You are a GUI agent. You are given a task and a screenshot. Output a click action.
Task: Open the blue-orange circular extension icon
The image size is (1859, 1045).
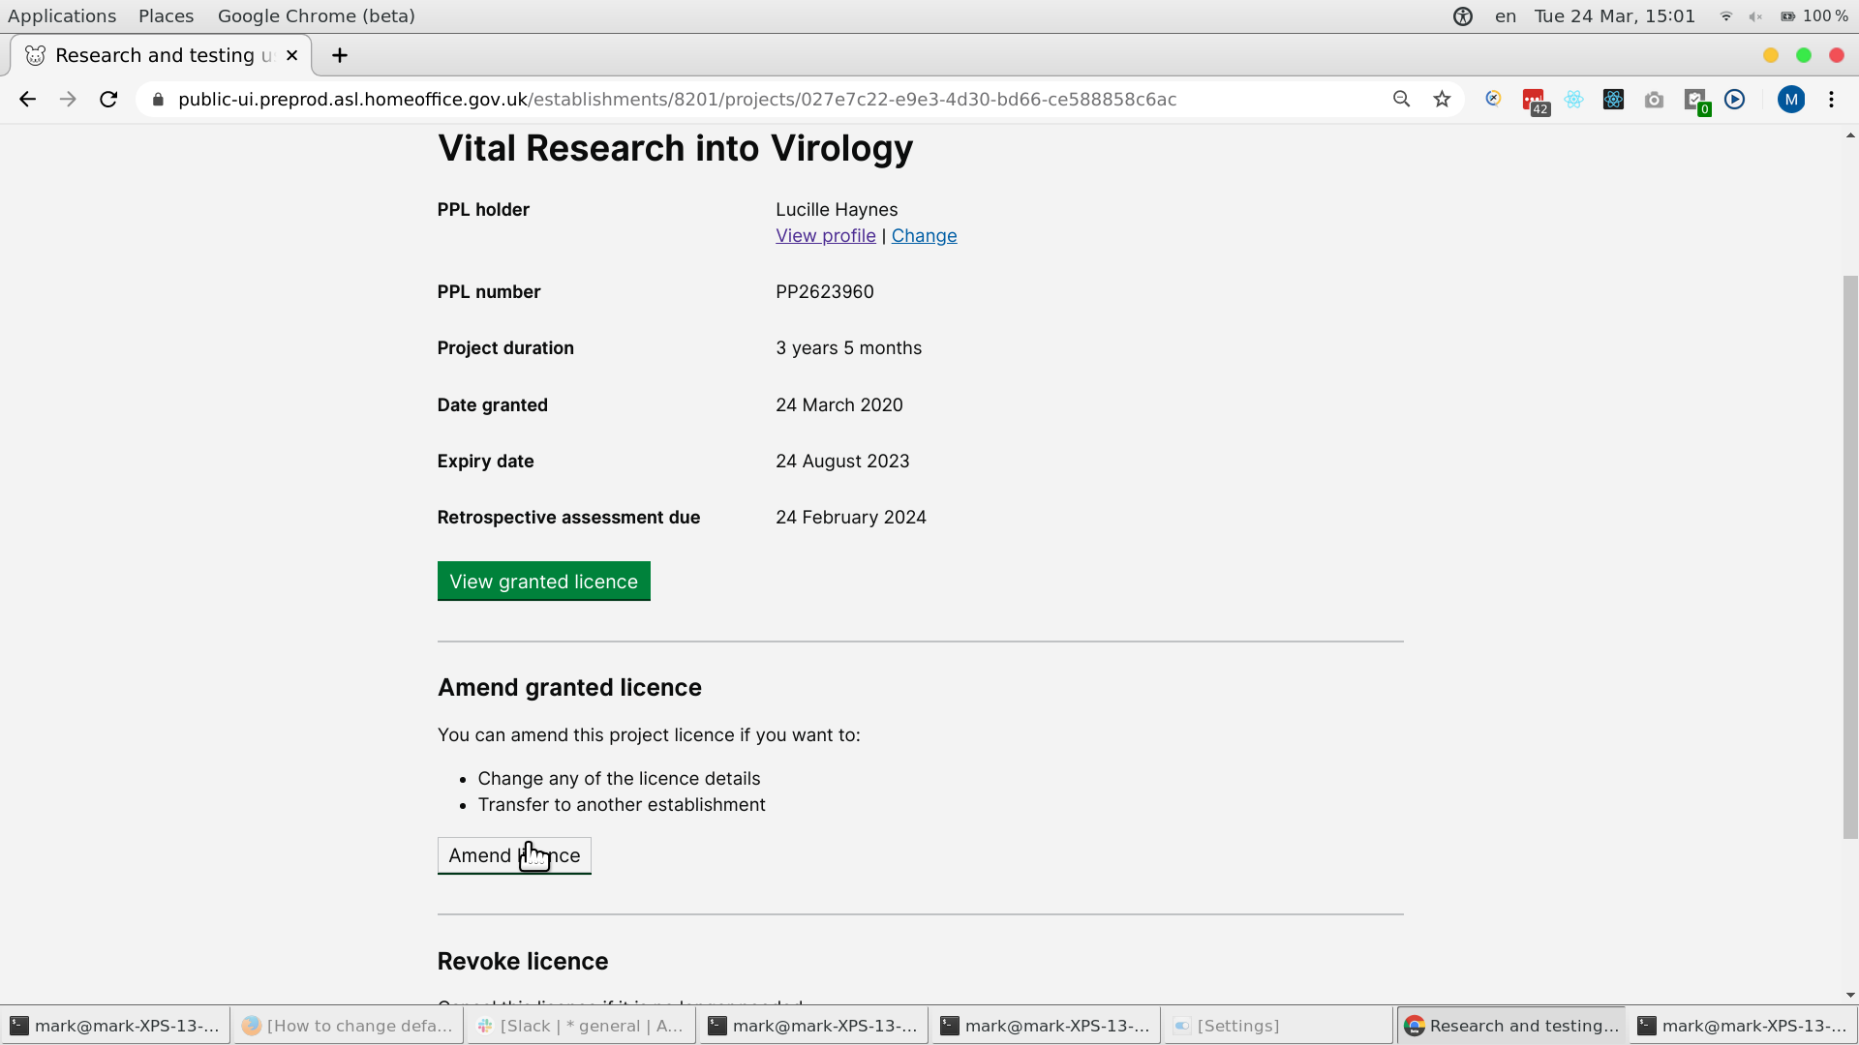coord(1493,99)
